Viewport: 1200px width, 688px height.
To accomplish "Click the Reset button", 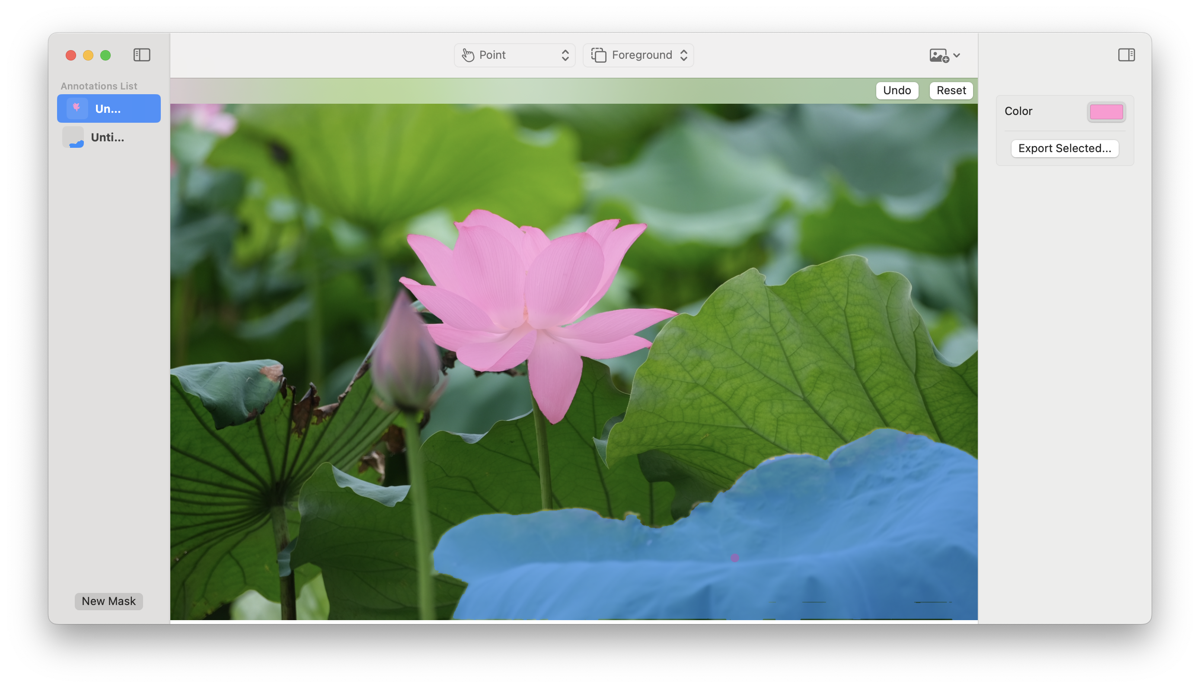I will coord(951,90).
